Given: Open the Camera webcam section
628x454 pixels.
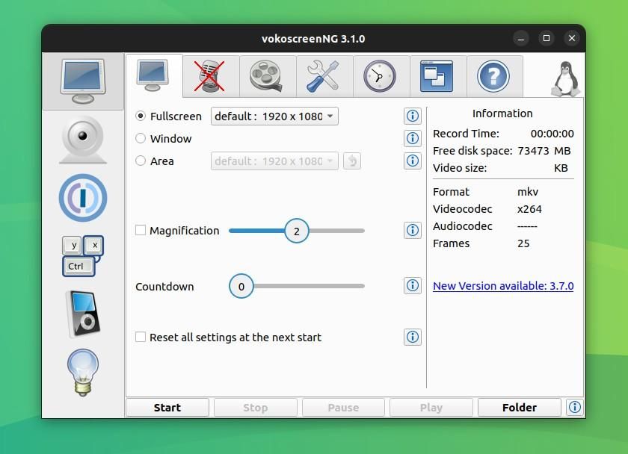Looking at the screenshot, I should (83, 140).
